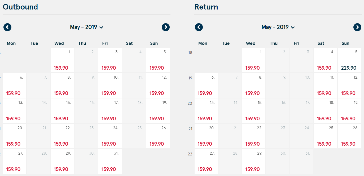Select outbound date May 31
364x176 pixels.
[110, 161]
